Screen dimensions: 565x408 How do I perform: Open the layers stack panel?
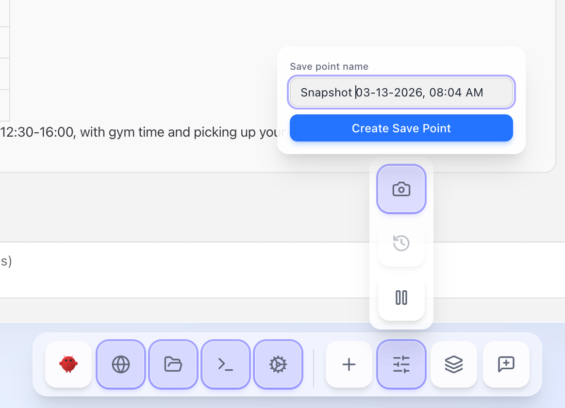(x=453, y=365)
